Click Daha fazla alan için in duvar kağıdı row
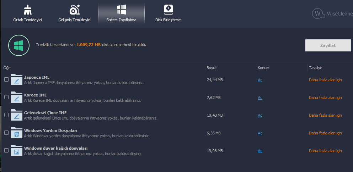This screenshot has width=353, height=172. (325, 151)
